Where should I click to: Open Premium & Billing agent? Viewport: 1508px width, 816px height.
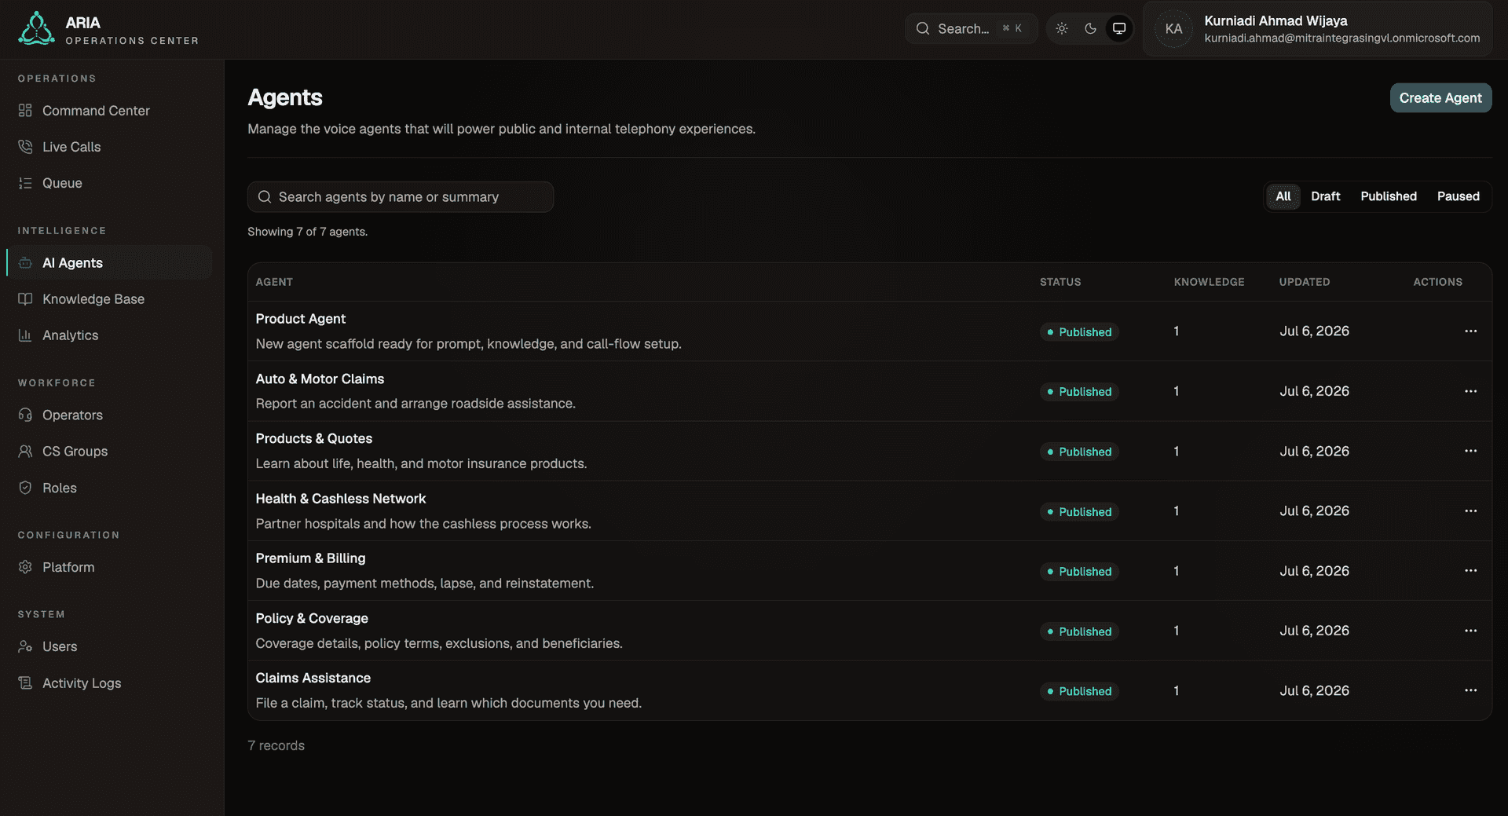point(310,558)
